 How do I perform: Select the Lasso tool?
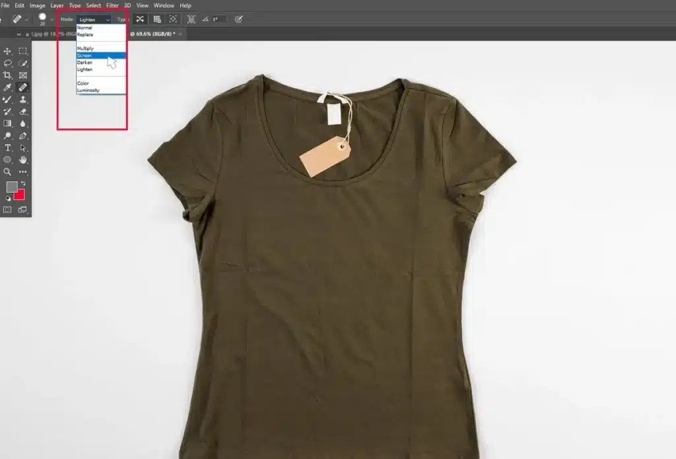click(8, 63)
